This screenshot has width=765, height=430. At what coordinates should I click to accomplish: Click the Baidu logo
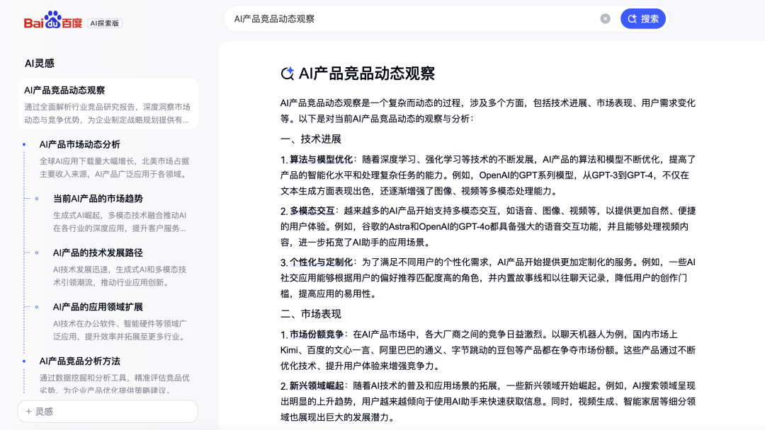coord(53,20)
